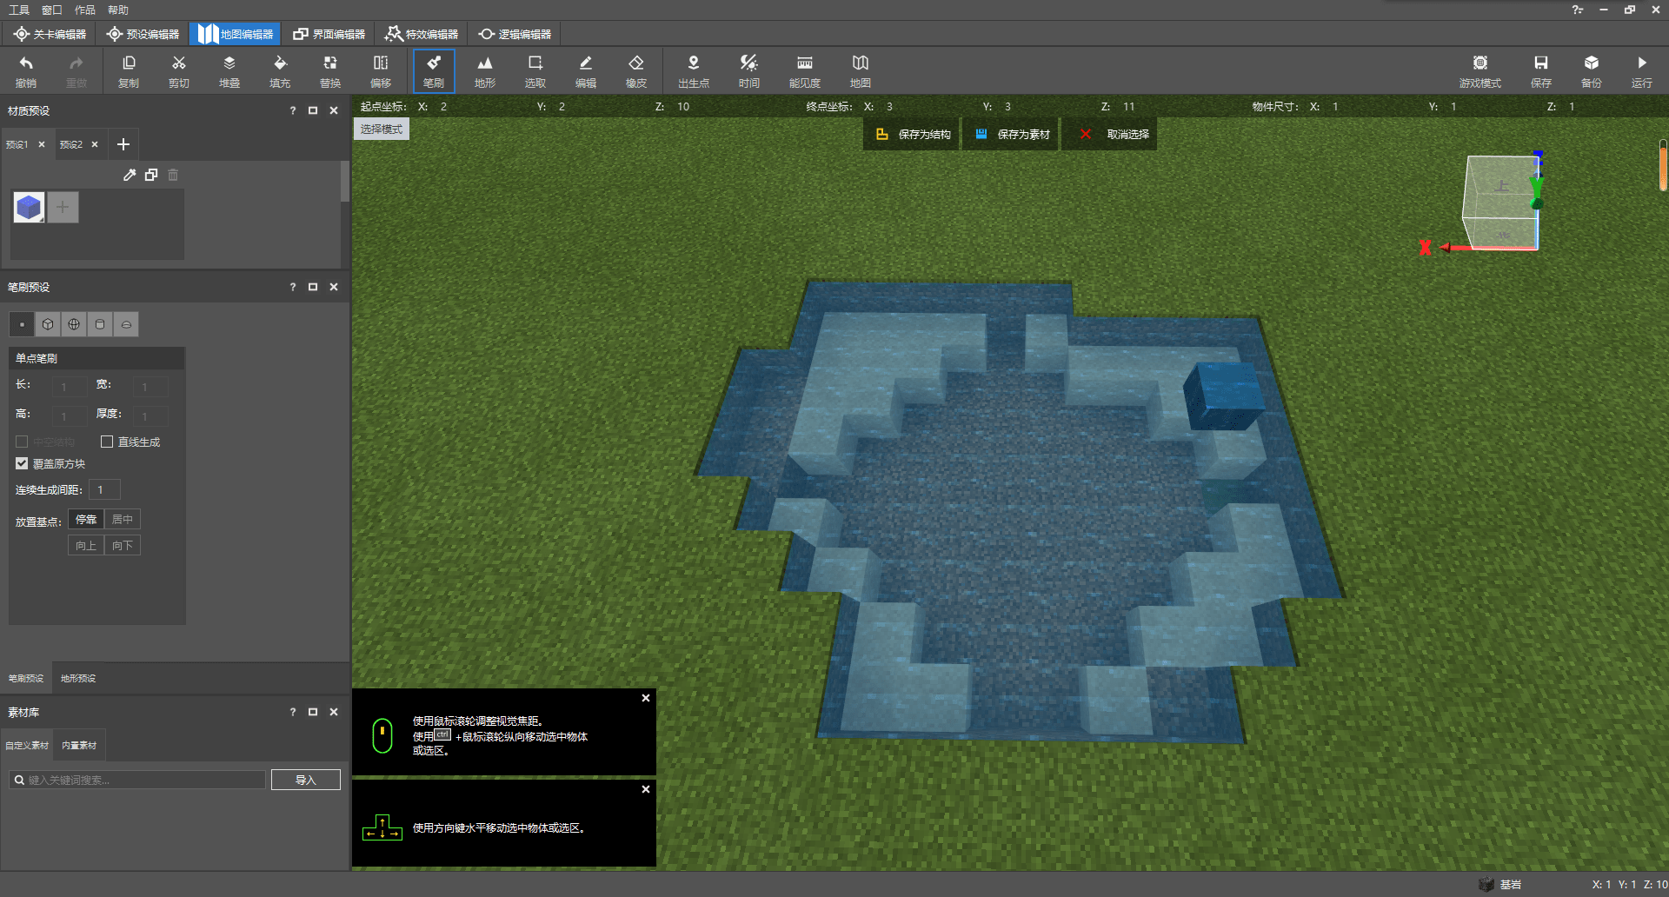The width and height of the screenshot is (1669, 897).
Task: Click 保存为素材 button
Action: (1012, 134)
